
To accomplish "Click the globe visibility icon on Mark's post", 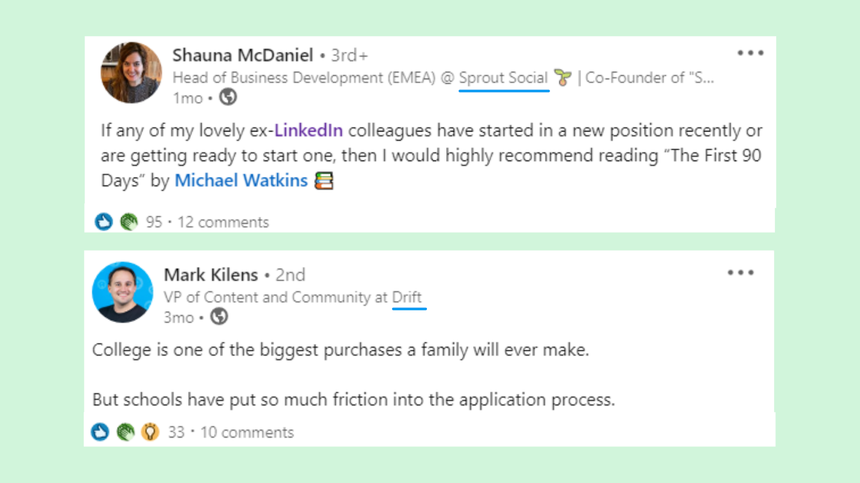I will click(x=220, y=317).
